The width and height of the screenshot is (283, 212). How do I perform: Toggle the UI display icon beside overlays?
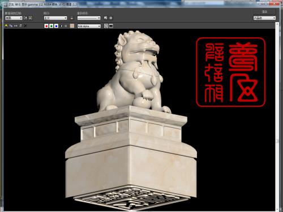pyautogui.click(x=111, y=26)
